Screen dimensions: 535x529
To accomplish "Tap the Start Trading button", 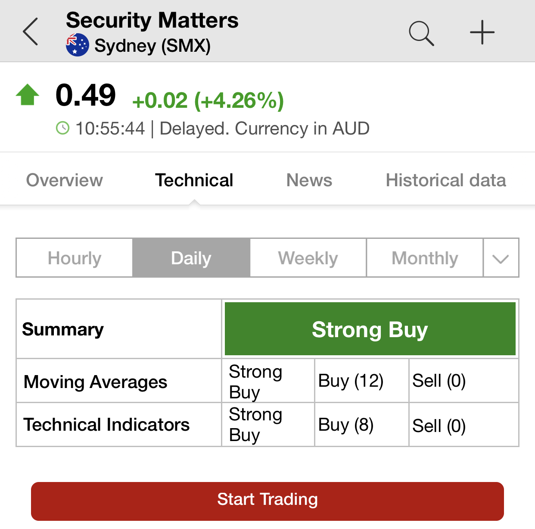I will pos(267,501).
